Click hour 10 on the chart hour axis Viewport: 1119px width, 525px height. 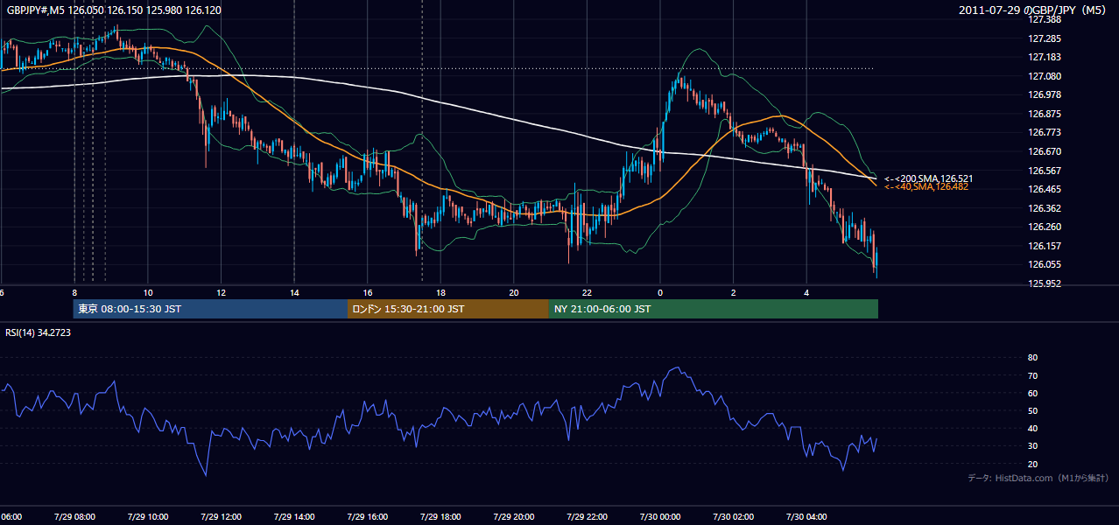click(148, 292)
